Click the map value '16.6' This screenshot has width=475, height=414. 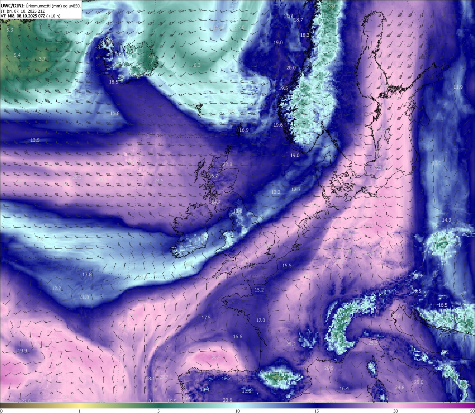click(237, 337)
